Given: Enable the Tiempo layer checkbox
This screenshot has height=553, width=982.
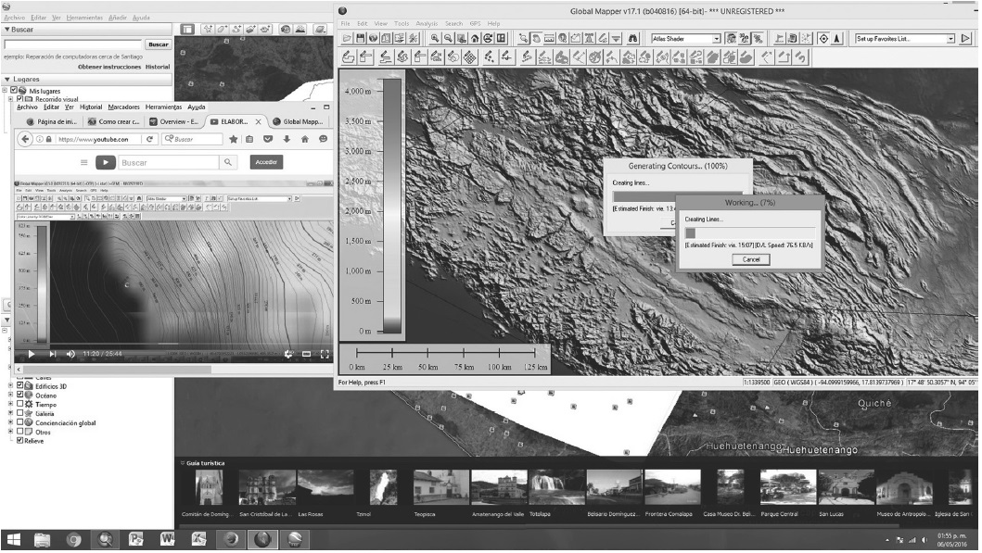Looking at the screenshot, I should point(20,405).
